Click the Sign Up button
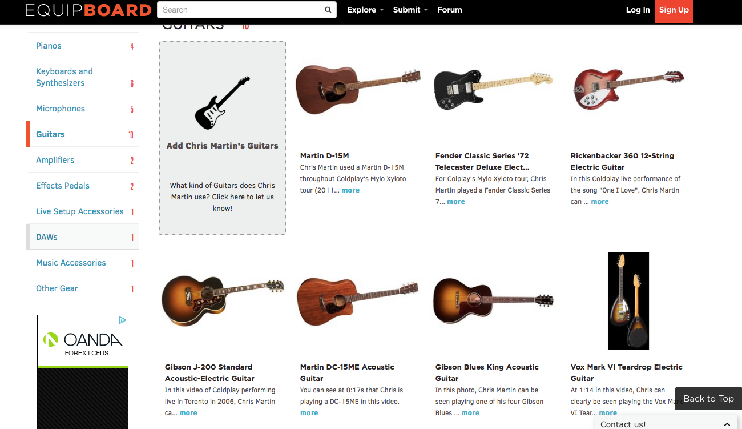 [674, 10]
